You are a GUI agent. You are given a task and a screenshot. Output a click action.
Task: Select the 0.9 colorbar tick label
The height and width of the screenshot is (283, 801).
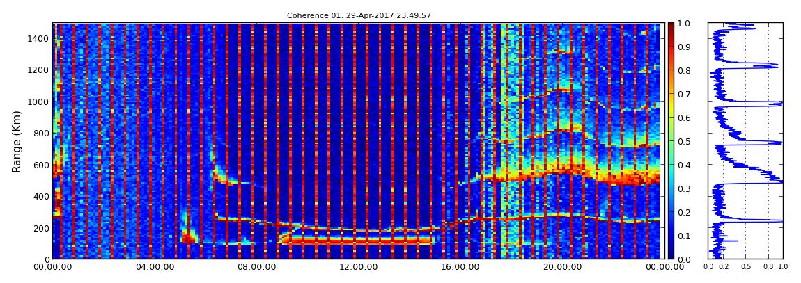683,47
